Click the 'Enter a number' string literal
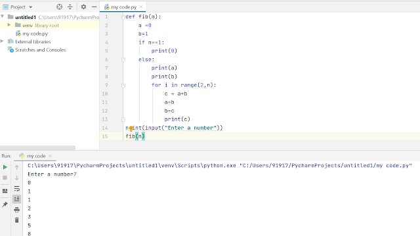Viewport: 420px width, 236px height. 190,128
